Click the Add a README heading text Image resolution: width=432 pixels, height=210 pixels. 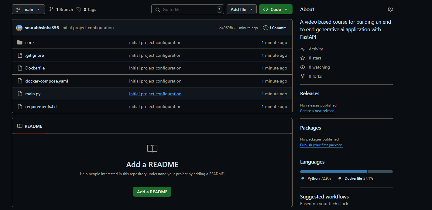(x=152, y=164)
